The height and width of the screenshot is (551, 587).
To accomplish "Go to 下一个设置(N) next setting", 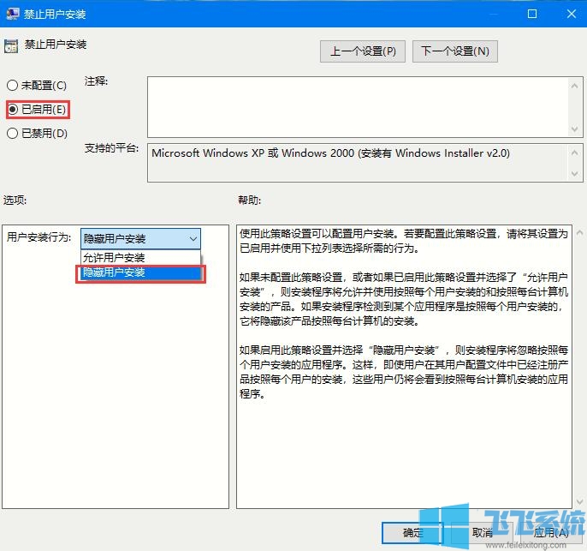I will pos(454,51).
